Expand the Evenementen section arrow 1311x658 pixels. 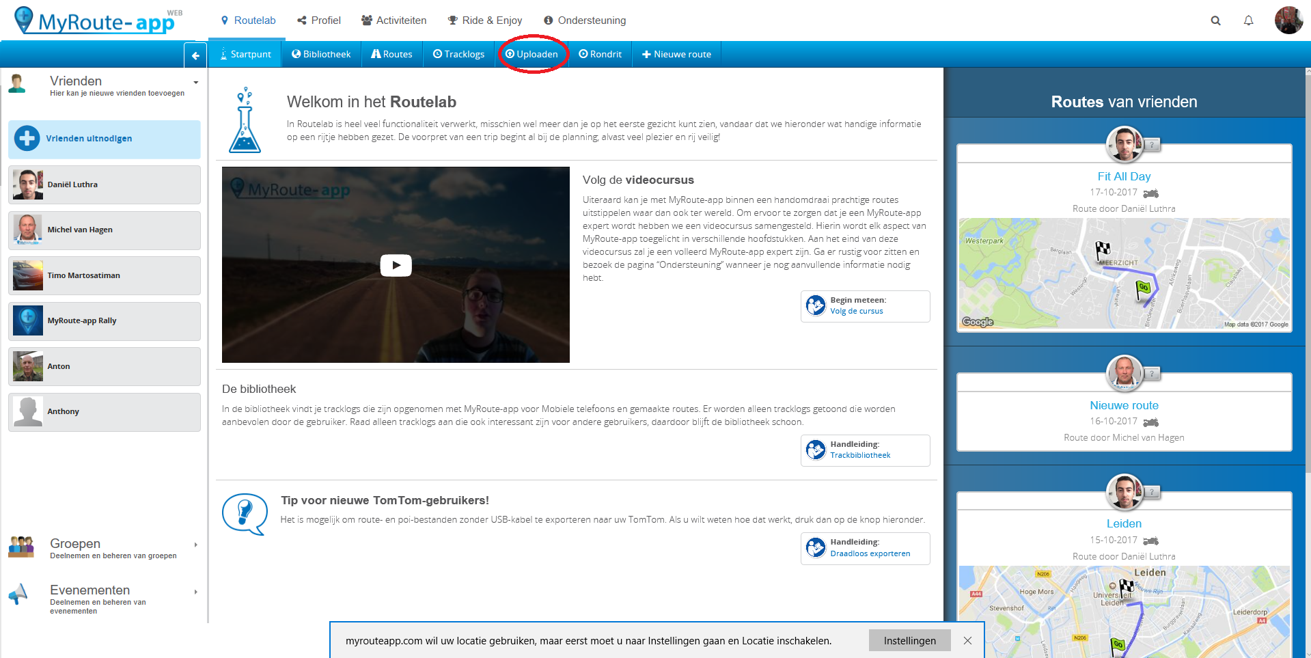196,592
